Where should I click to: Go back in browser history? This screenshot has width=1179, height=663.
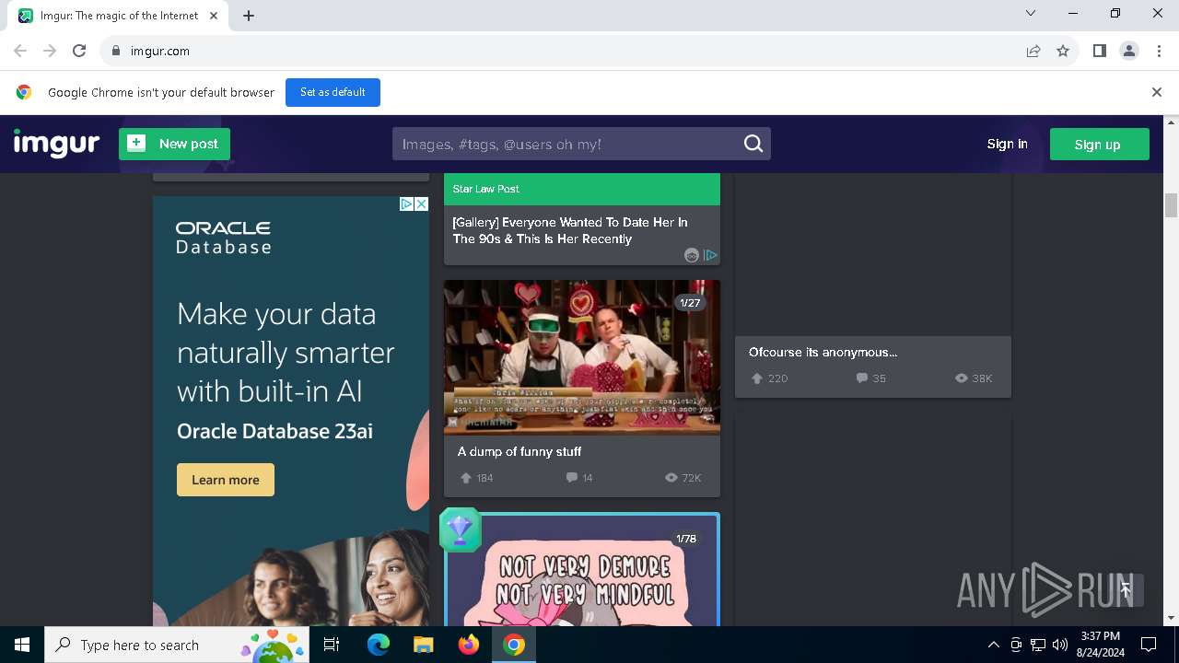[20, 52]
